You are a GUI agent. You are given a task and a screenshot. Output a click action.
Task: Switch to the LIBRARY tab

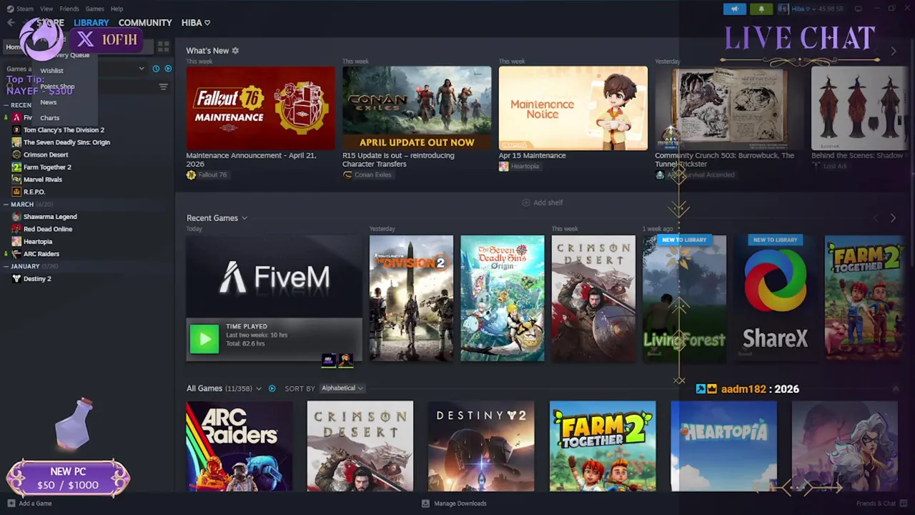[x=91, y=23]
